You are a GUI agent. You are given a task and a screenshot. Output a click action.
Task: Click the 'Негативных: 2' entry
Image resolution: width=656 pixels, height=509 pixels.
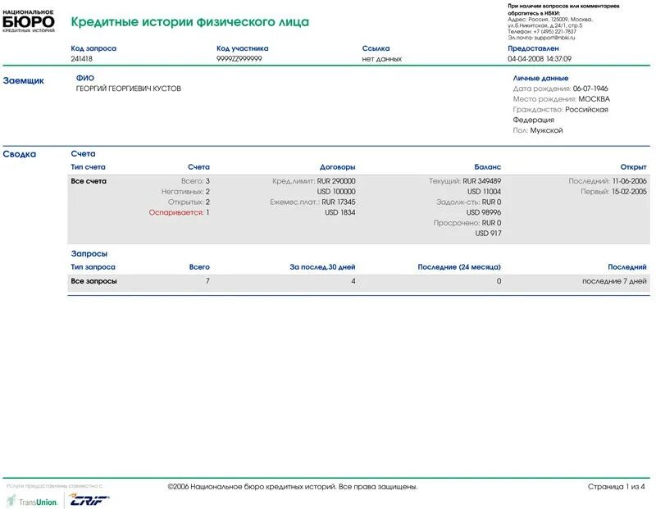186,192
